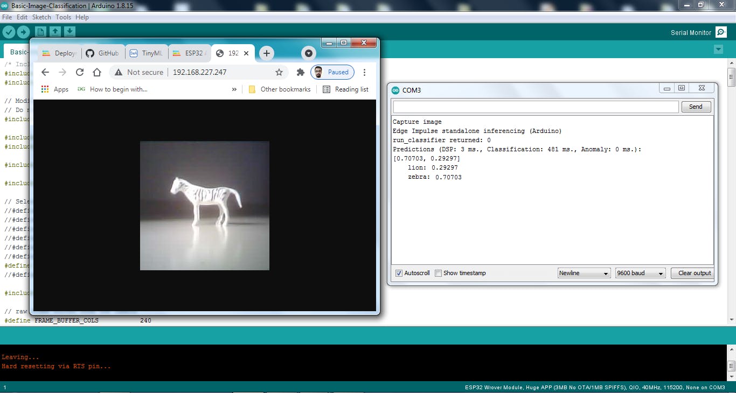Open the Arduino Help menu
Viewport: 736px width, 393px height.
(x=82, y=17)
